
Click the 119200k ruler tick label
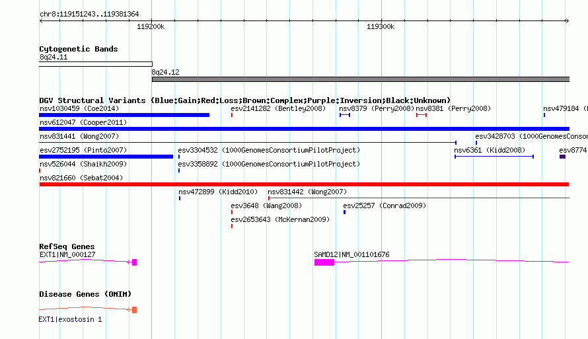coord(151,26)
